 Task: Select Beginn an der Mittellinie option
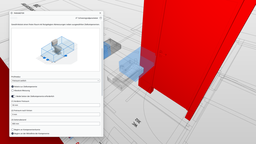pos(13,133)
